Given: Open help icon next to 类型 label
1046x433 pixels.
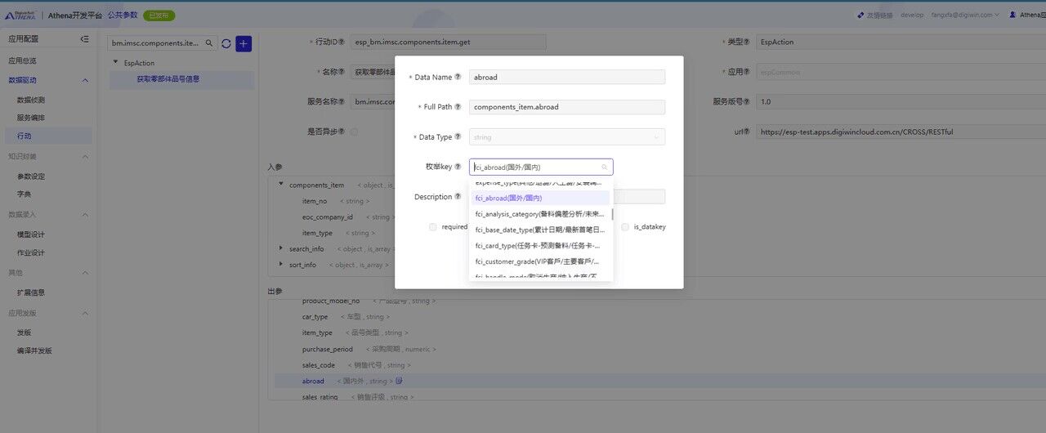Looking at the screenshot, I should (747, 42).
